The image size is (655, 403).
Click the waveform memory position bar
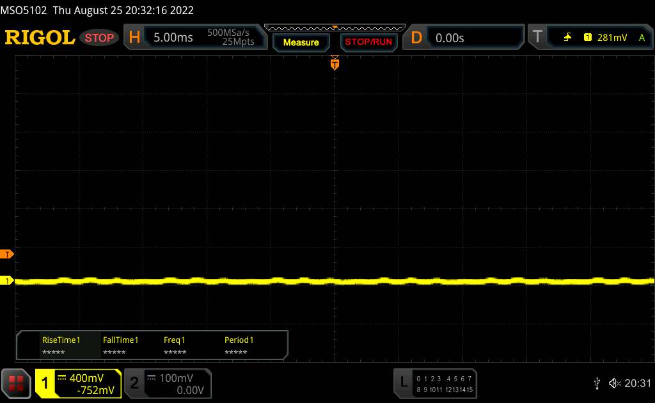335,28
